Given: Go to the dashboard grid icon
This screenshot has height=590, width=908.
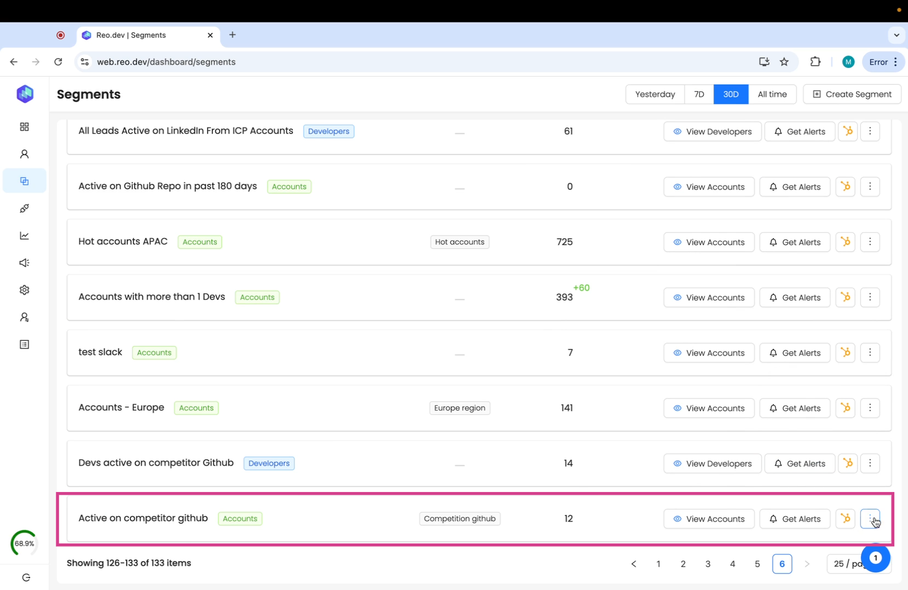Looking at the screenshot, I should [24, 127].
